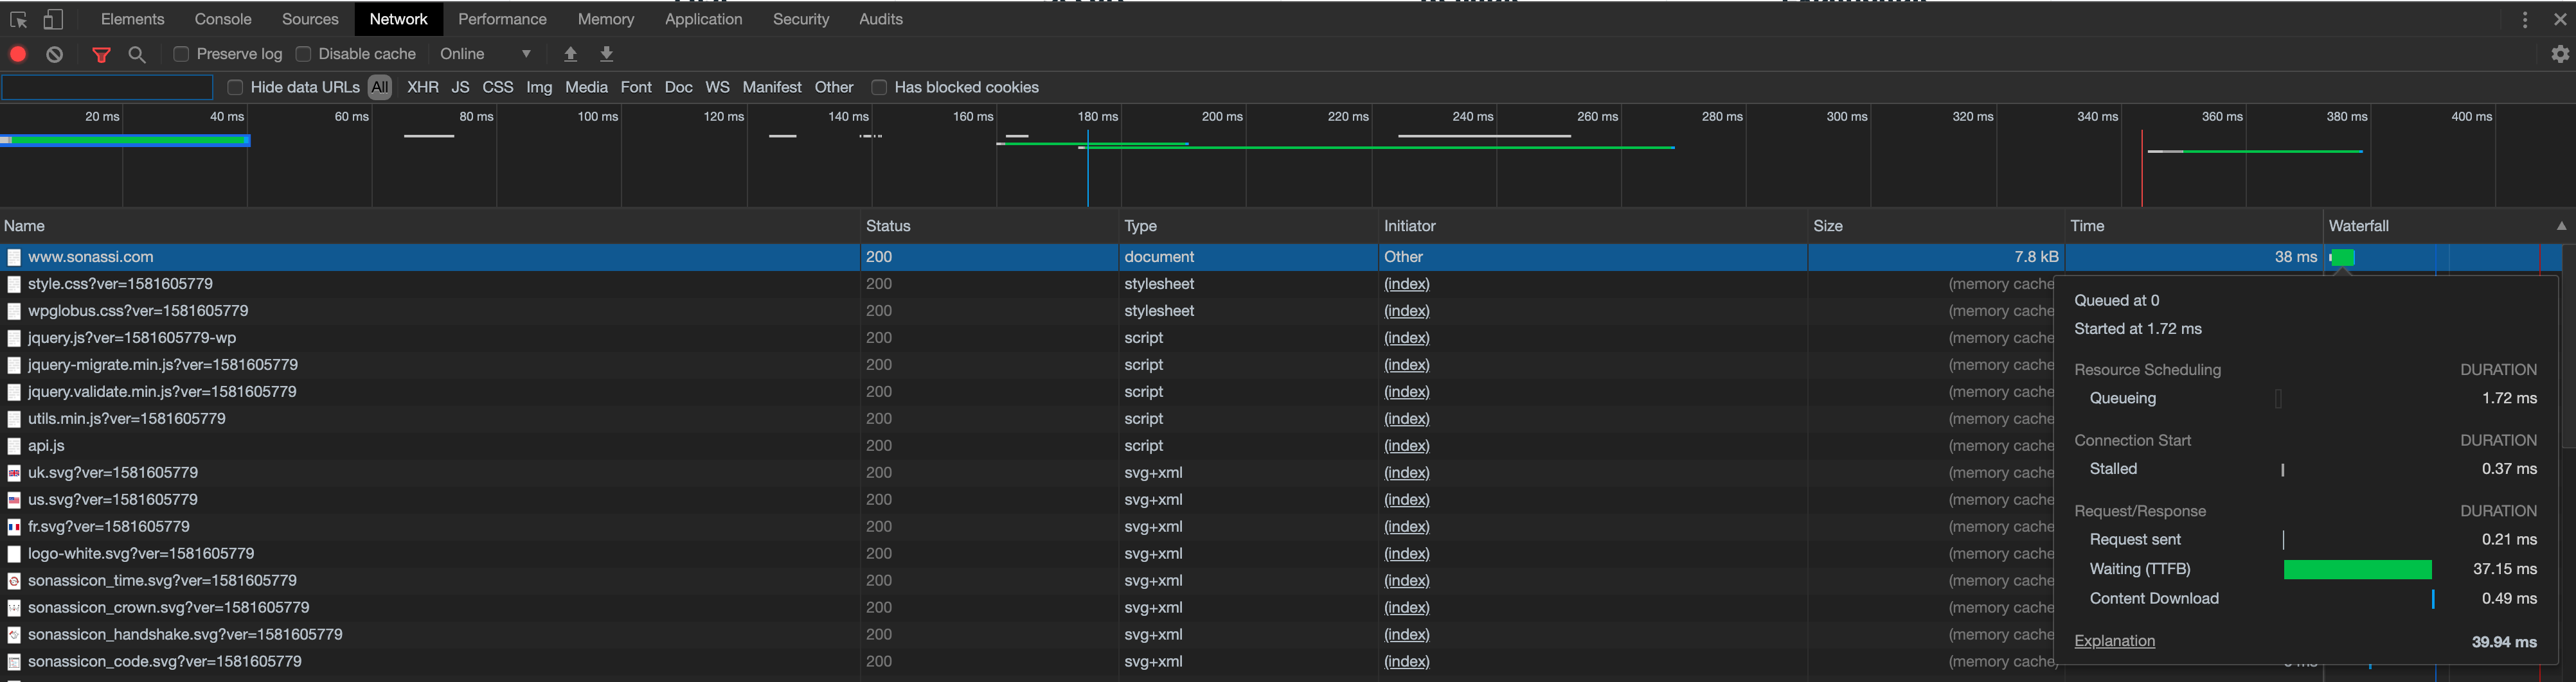Image resolution: width=2576 pixels, height=682 pixels.
Task: Sort by the Status column header
Action: [x=989, y=225]
